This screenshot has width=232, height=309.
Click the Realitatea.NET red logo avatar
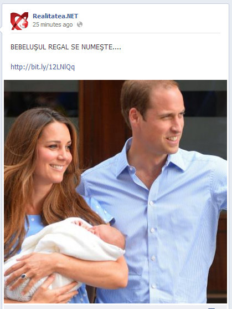pos(19,21)
